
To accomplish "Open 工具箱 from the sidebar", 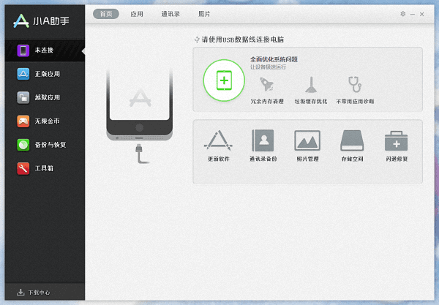I will click(x=42, y=168).
